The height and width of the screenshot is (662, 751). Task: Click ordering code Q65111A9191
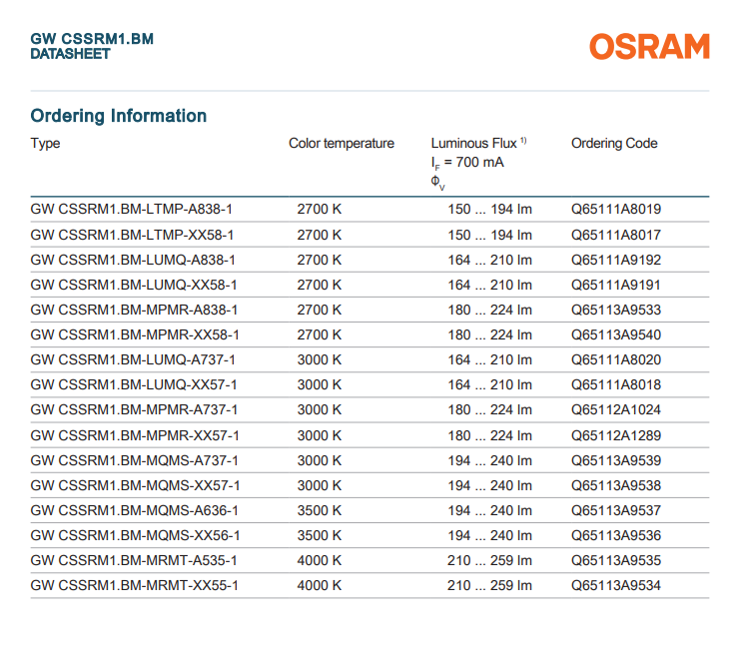pos(615,285)
